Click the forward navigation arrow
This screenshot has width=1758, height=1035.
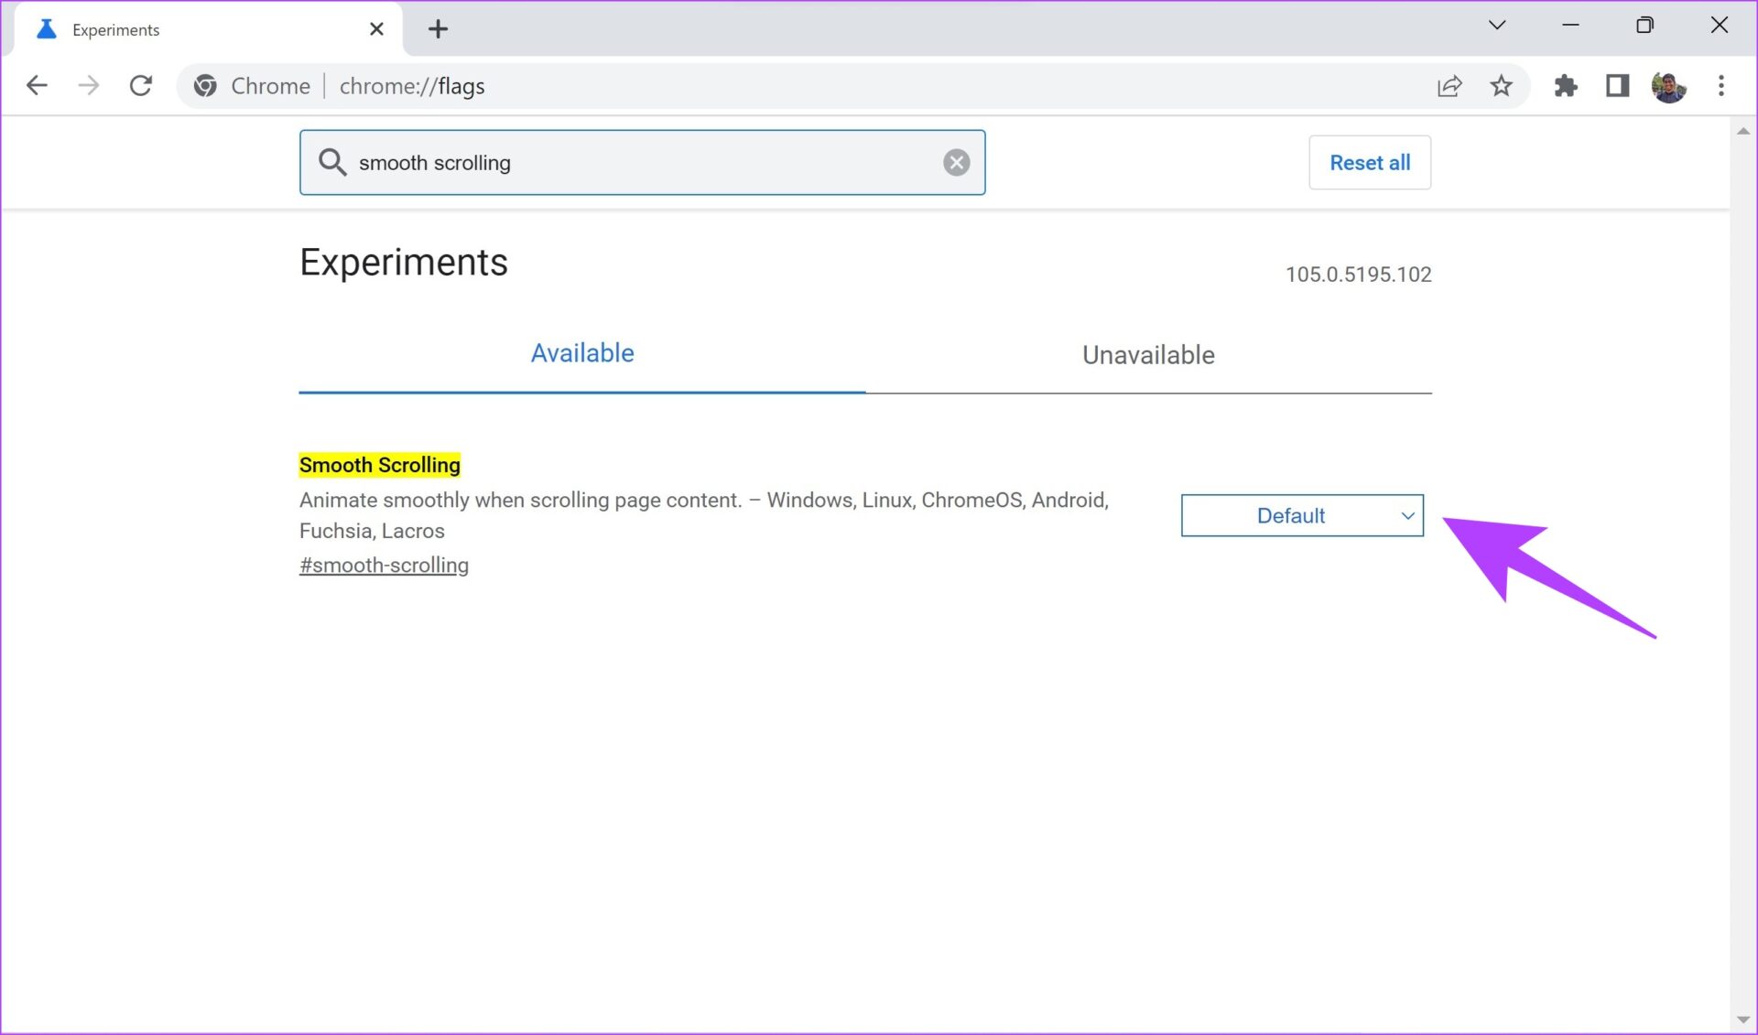point(89,86)
